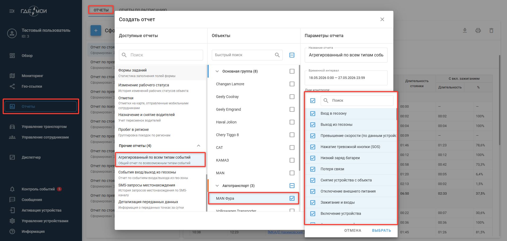
Task: Select Назначение и снятие водителей report
Action: [160, 117]
